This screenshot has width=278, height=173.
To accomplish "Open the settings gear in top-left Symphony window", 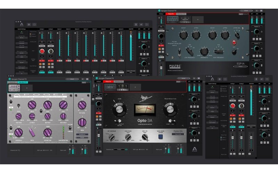I will click(x=29, y=25).
